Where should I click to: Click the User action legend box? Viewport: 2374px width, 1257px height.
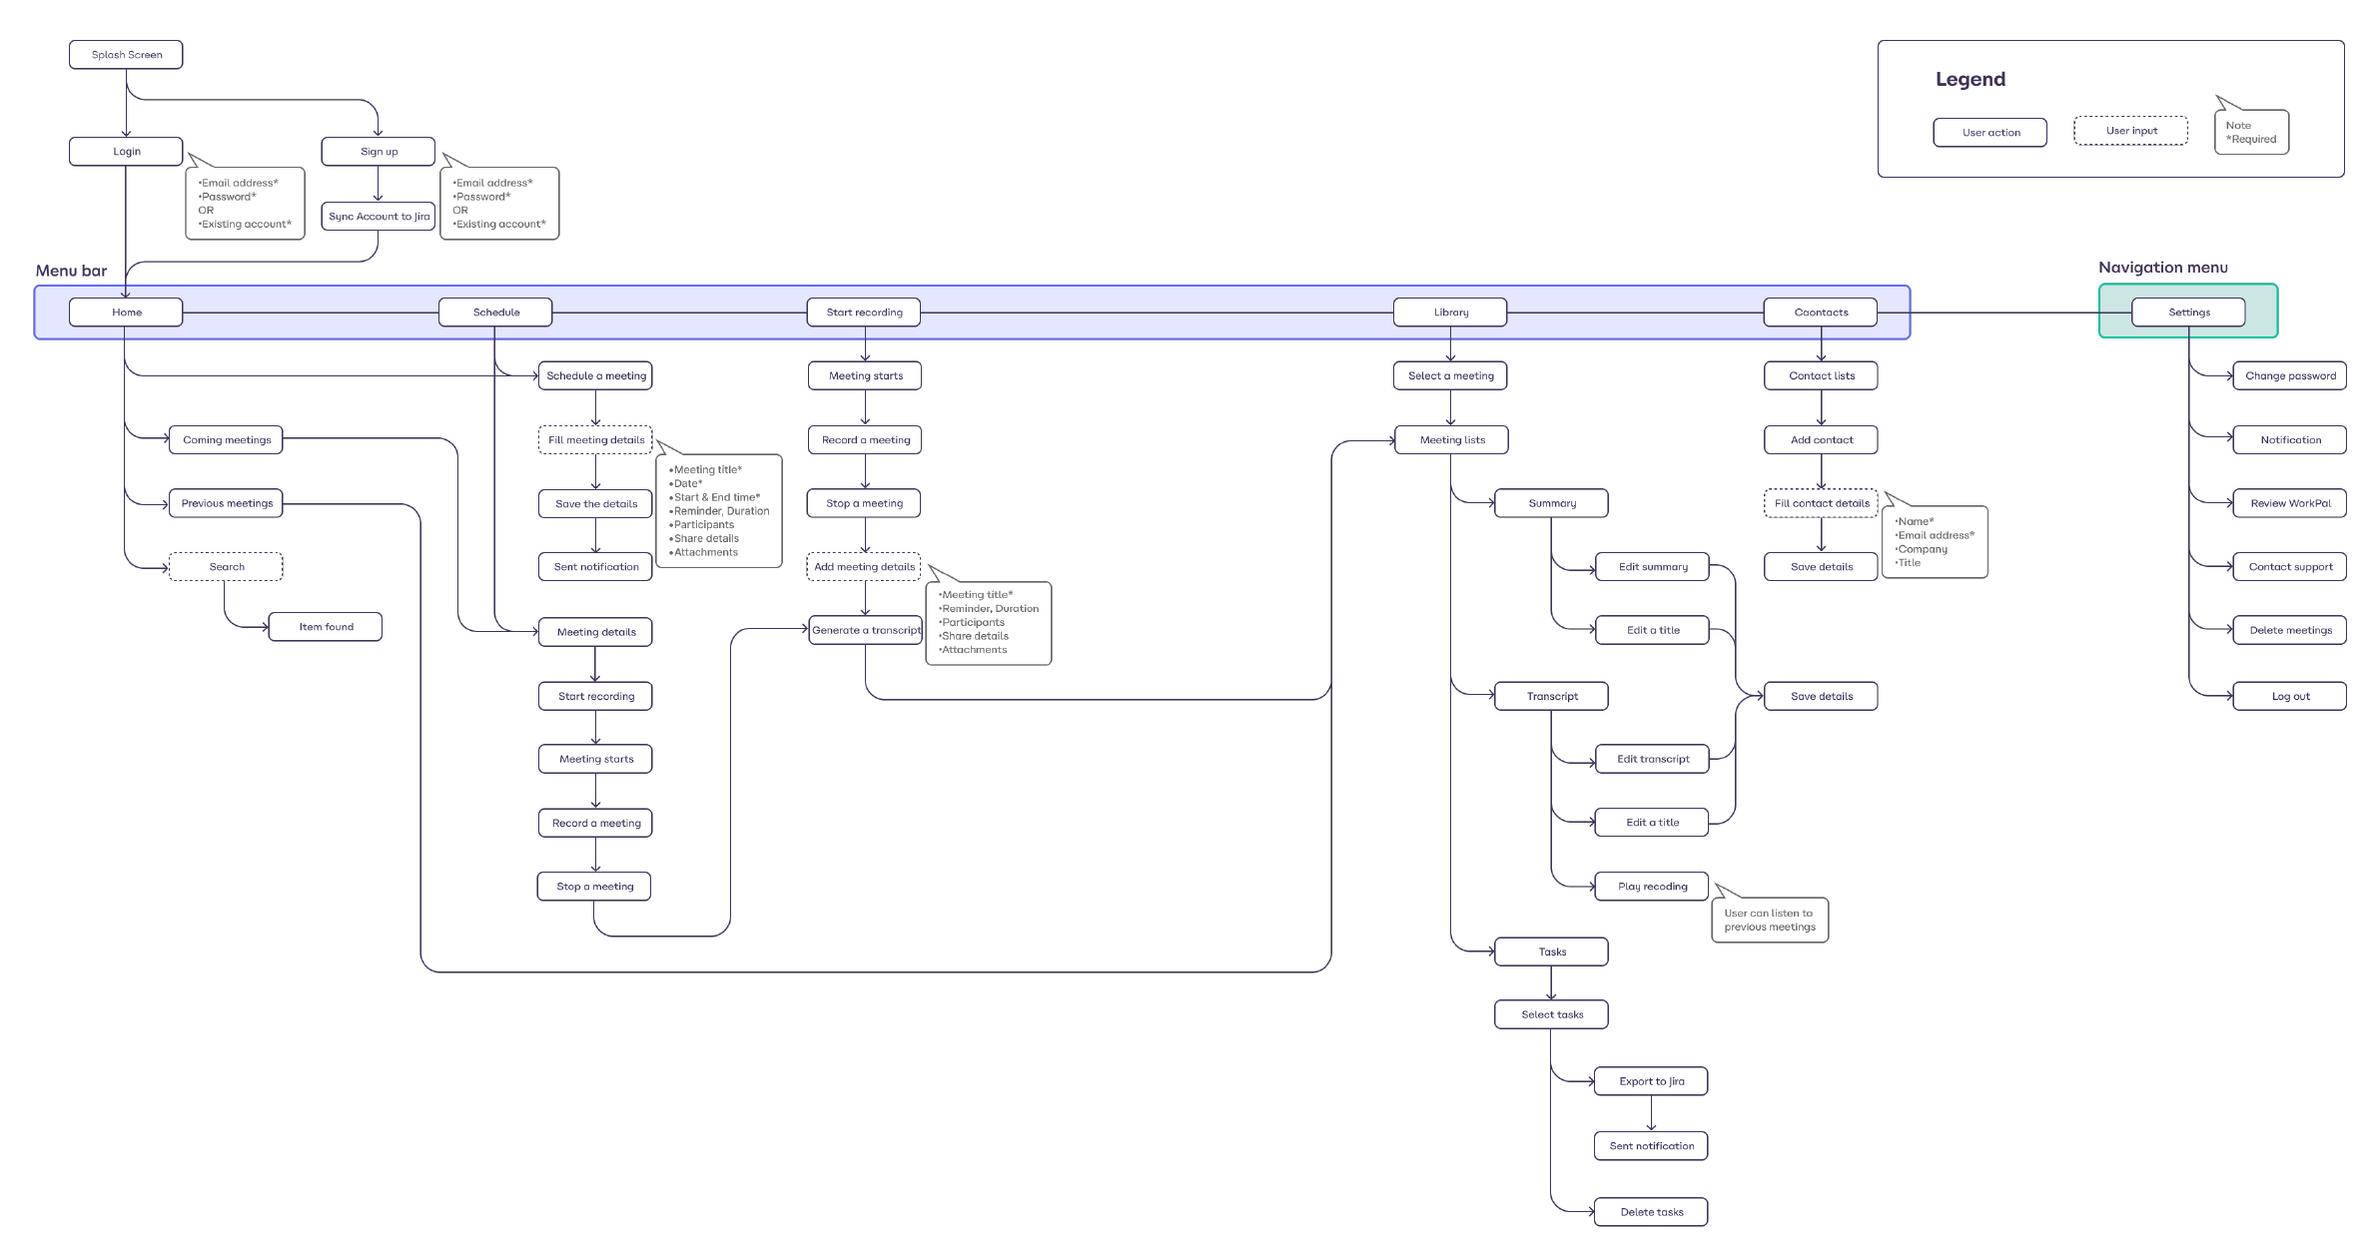tap(1989, 132)
